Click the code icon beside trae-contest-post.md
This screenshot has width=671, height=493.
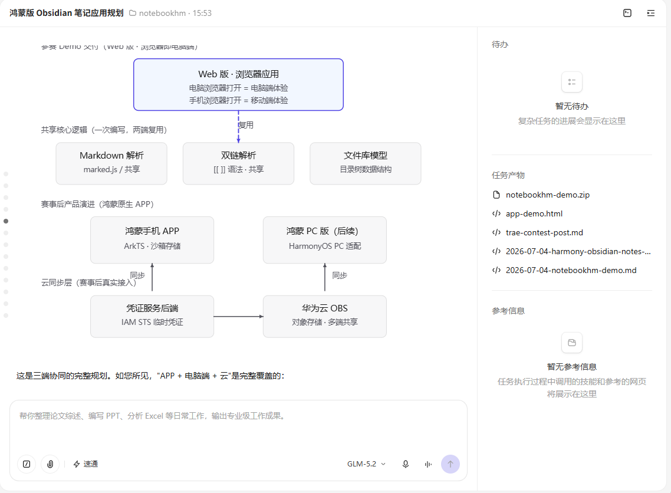click(x=496, y=232)
